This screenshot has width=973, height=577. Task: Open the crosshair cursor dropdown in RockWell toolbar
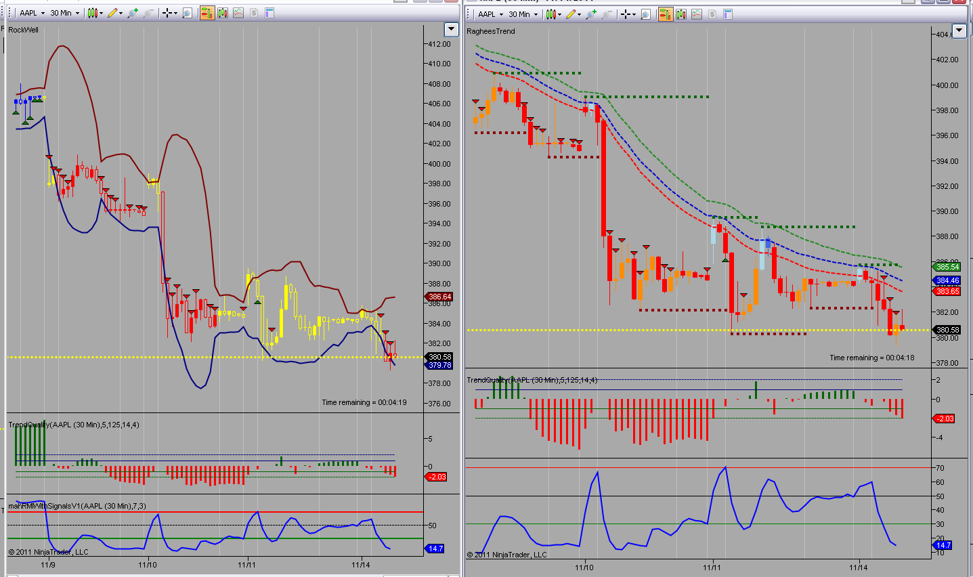click(169, 13)
